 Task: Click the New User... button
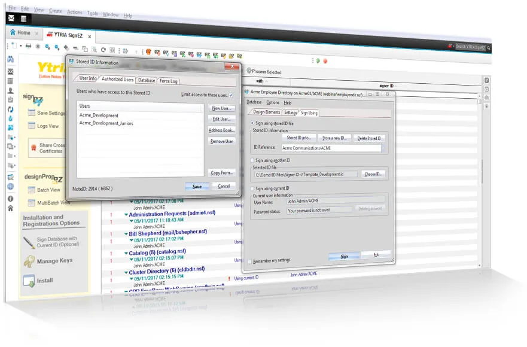[x=221, y=108]
